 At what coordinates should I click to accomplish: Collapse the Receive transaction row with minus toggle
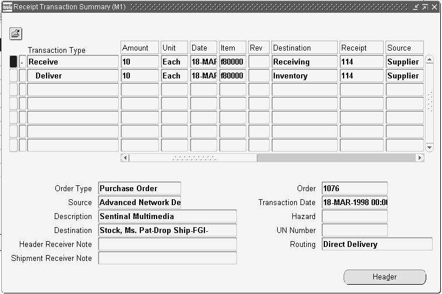[23, 62]
